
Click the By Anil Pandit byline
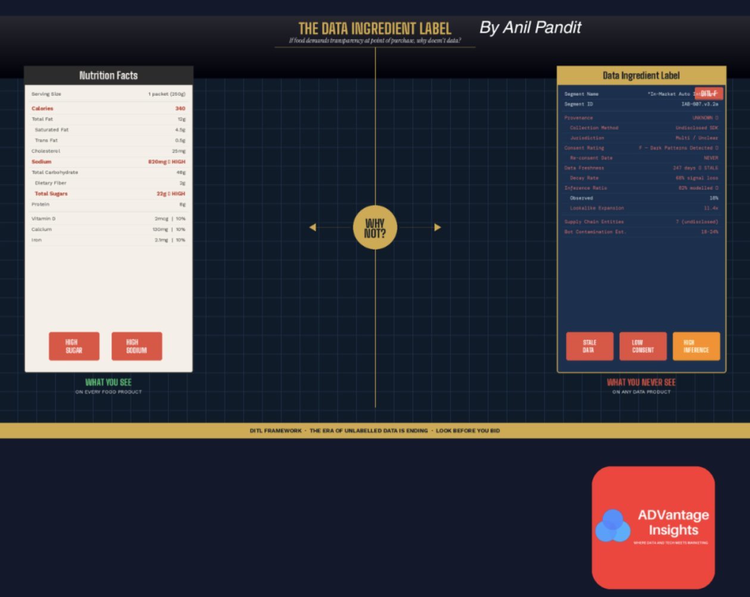tap(530, 27)
